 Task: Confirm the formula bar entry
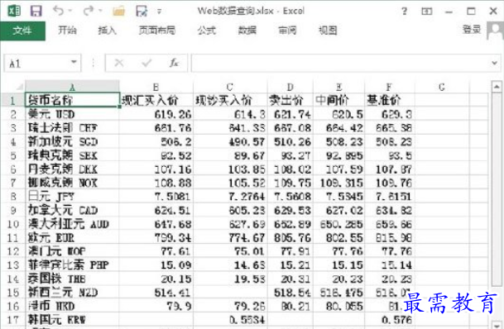coord(146,63)
